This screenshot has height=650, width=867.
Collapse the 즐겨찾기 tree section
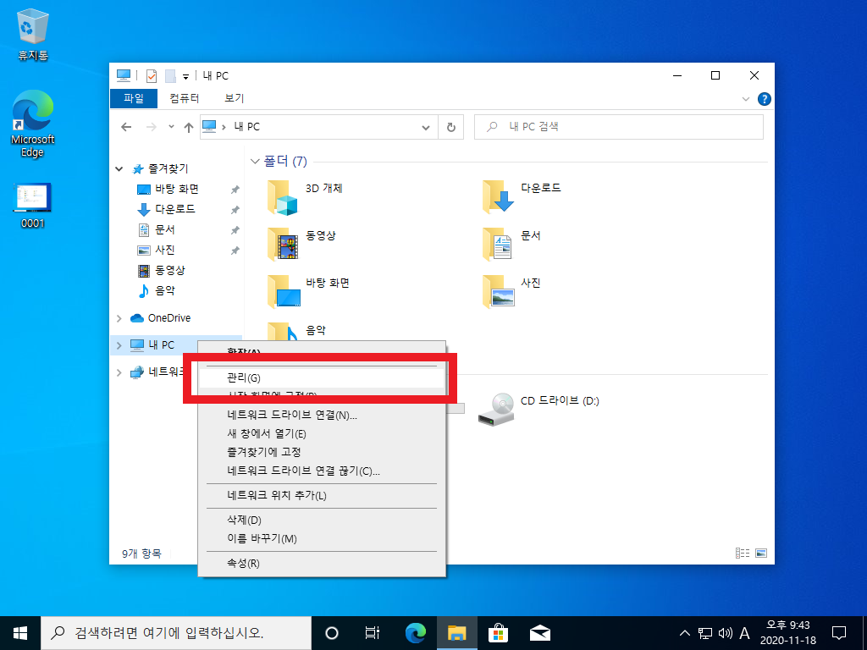pos(119,168)
